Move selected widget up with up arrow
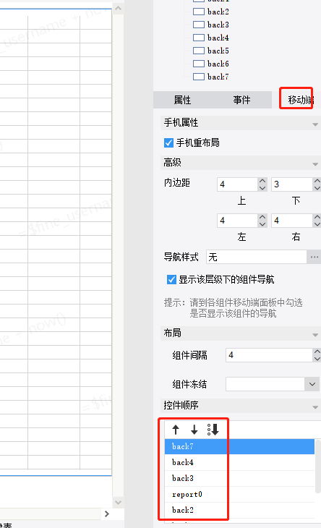The height and width of the screenshot is (528, 321). click(x=176, y=430)
